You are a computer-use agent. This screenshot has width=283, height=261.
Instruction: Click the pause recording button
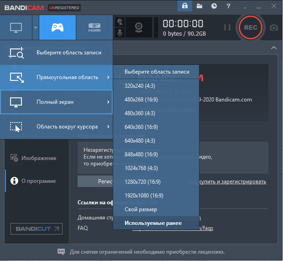pyautogui.click(x=227, y=27)
